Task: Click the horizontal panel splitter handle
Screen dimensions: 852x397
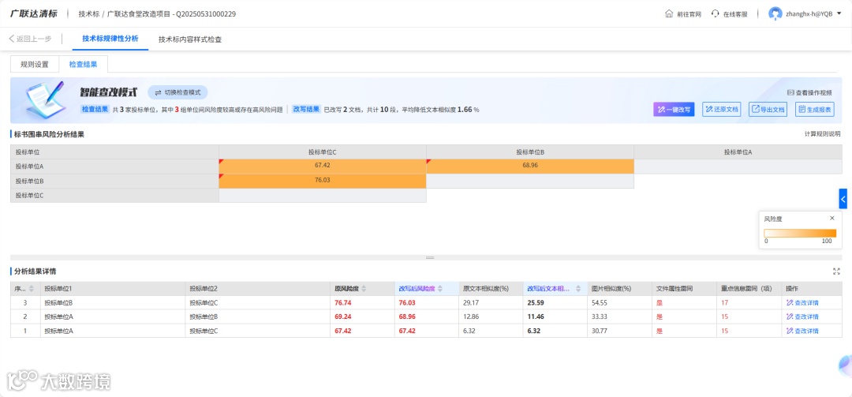Action: click(430, 257)
